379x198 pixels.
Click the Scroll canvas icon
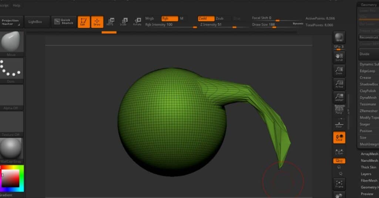[x=339, y=57]
